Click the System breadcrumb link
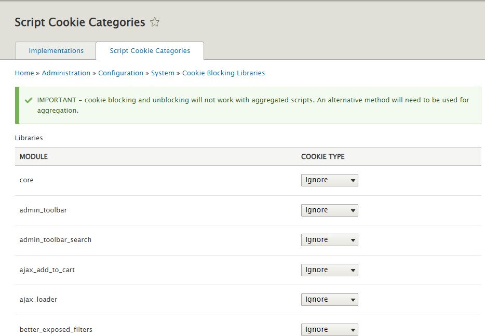 (x=163, y=73)
